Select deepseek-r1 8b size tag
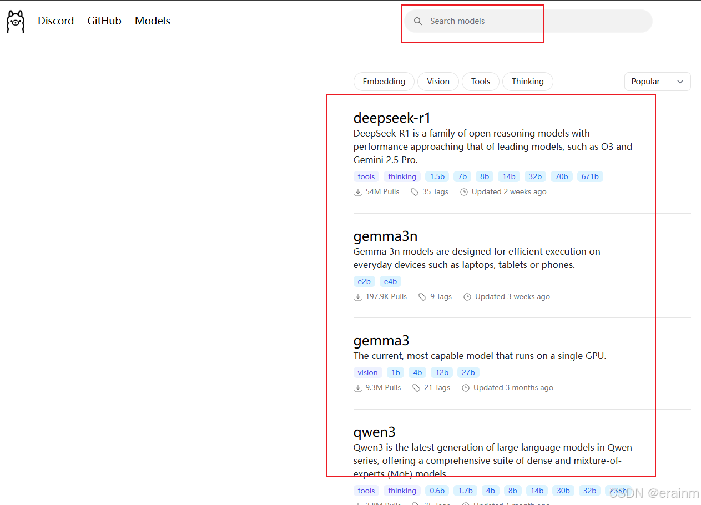Screen dimensions: 701x505 tap(485, 176)
